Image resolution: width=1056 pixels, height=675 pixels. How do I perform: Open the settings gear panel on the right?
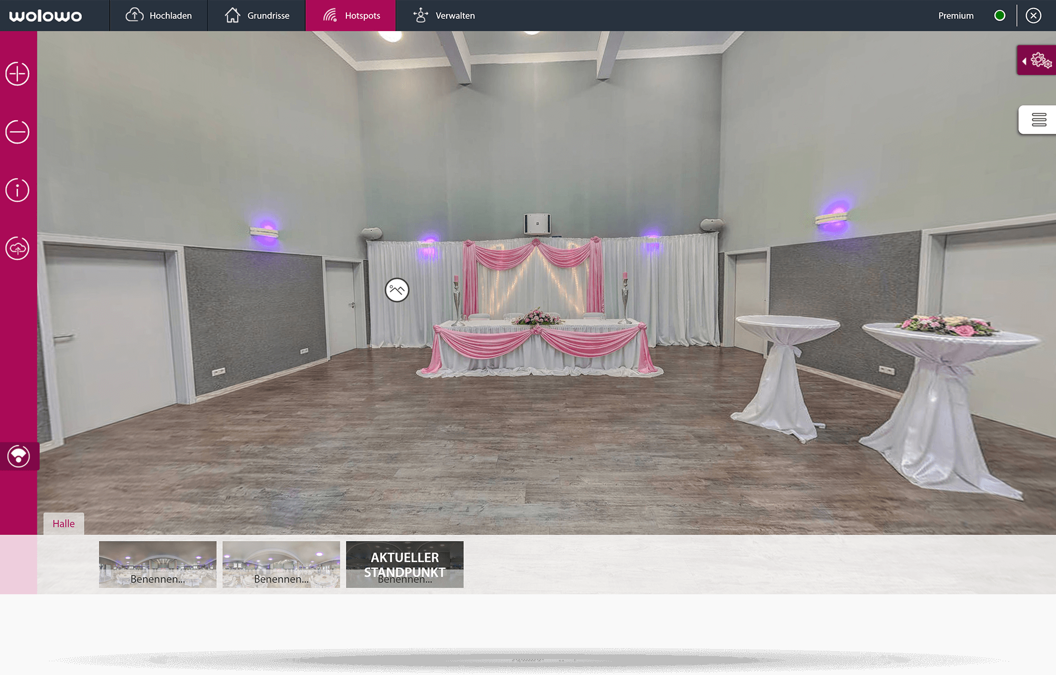coord(1041,60)
